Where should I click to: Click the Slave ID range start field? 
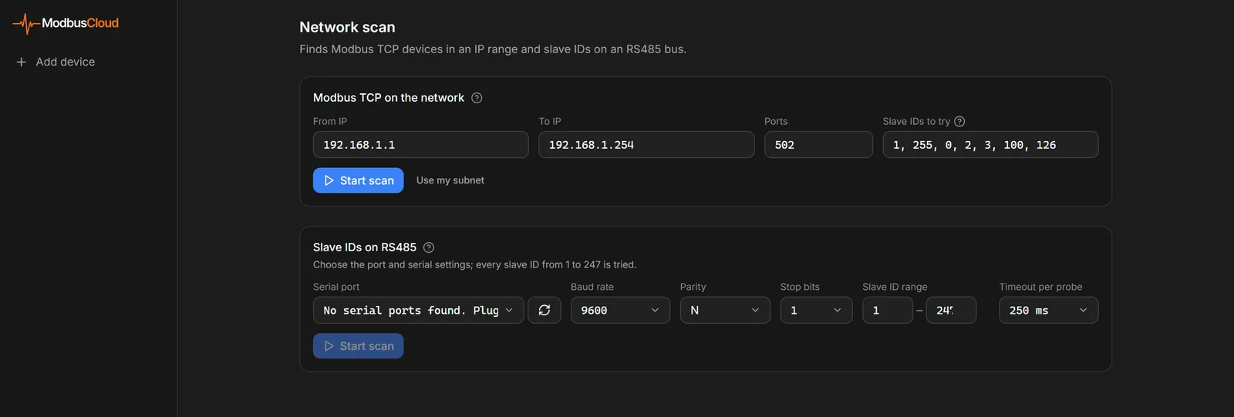point(888,310)
